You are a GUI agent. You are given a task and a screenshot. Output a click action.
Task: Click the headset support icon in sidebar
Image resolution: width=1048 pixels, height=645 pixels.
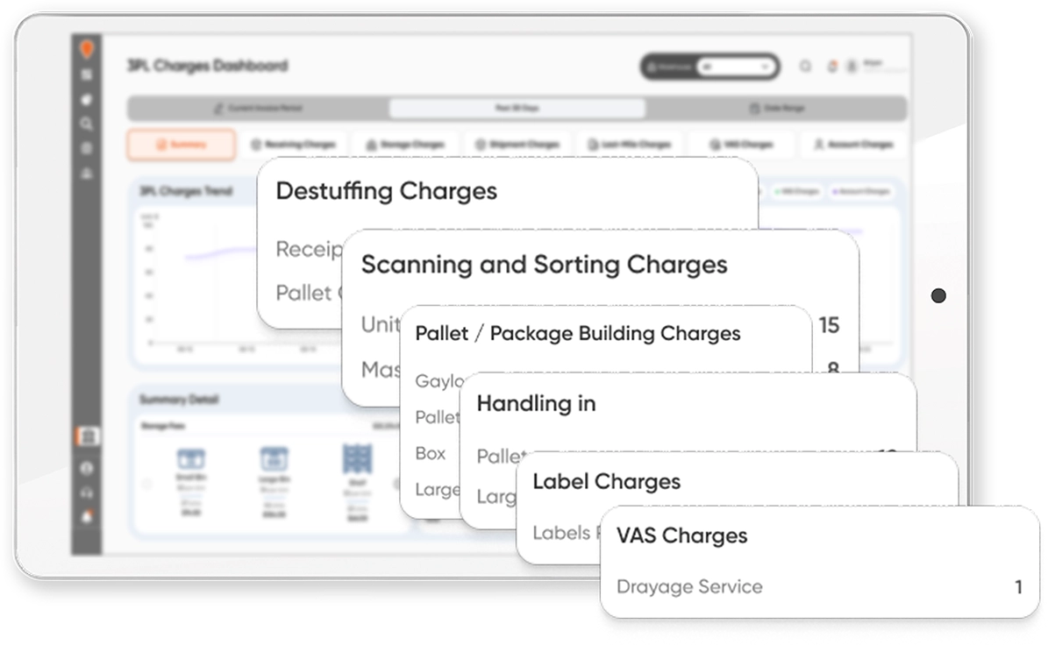[x=87, y=493]
